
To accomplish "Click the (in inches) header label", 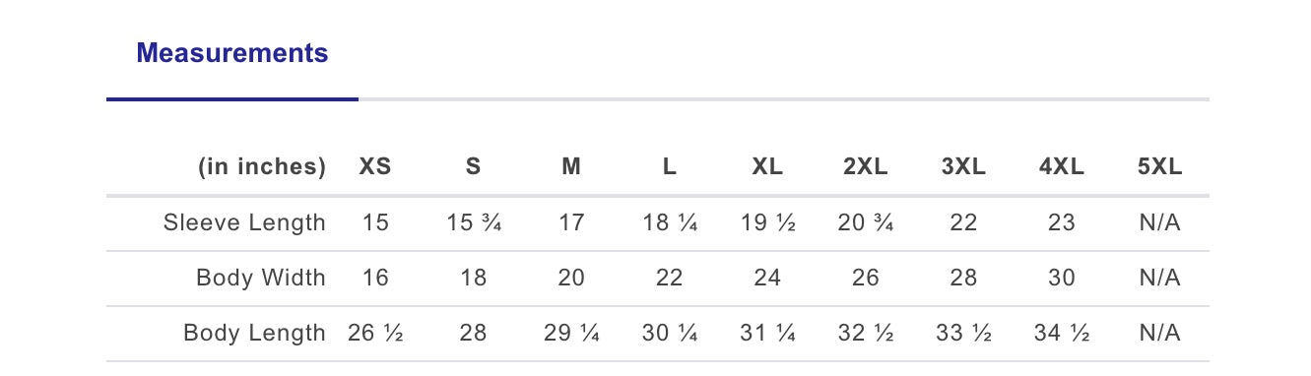I will tap(262, 167).
